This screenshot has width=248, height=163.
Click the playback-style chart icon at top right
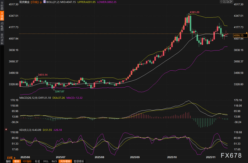pos(228,2)
